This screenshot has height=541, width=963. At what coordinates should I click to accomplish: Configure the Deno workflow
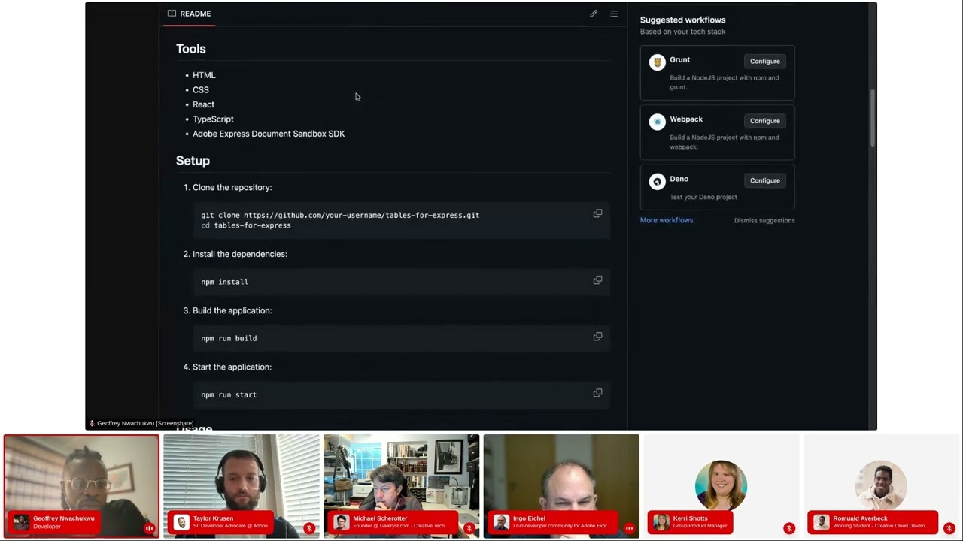(x=764, y=180)
